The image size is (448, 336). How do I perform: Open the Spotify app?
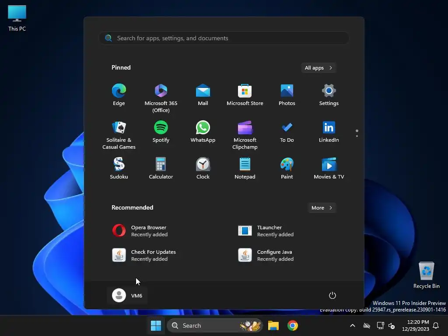161,132
